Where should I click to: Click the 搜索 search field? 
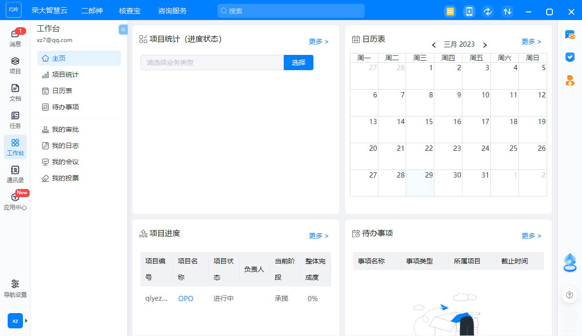pyautogui.click(x=291, y=10)
